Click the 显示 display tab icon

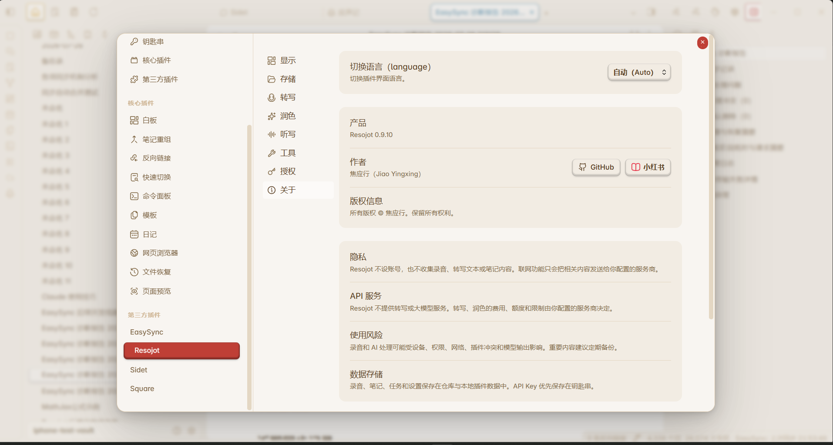click(272, 60)
